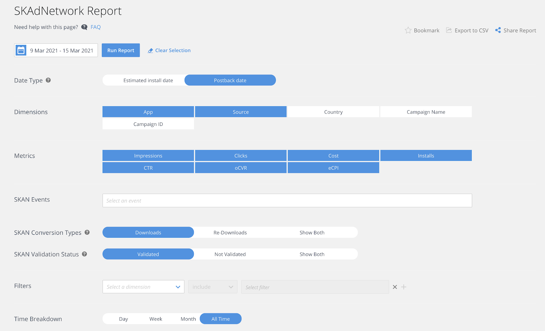This screenshot has width=545, height=331.
Task: Enable the Country dimension
Action: [333, 112]
